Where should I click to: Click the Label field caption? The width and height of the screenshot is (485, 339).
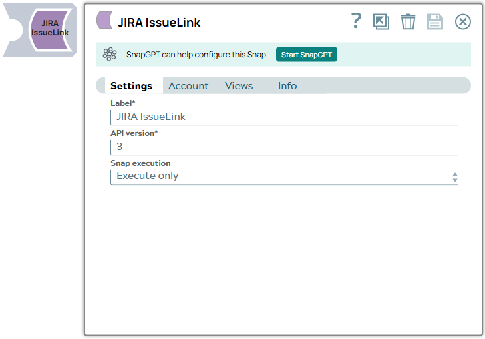(x=123, y=103)
